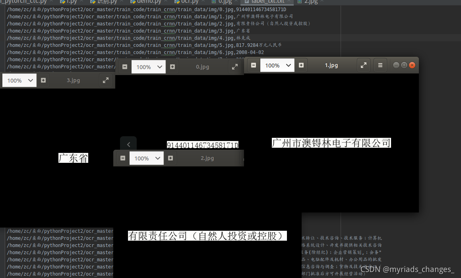Switch to the ocr.py editor tab
The width and height of the screenshot is (461, 278).
[x=190, y=2]
